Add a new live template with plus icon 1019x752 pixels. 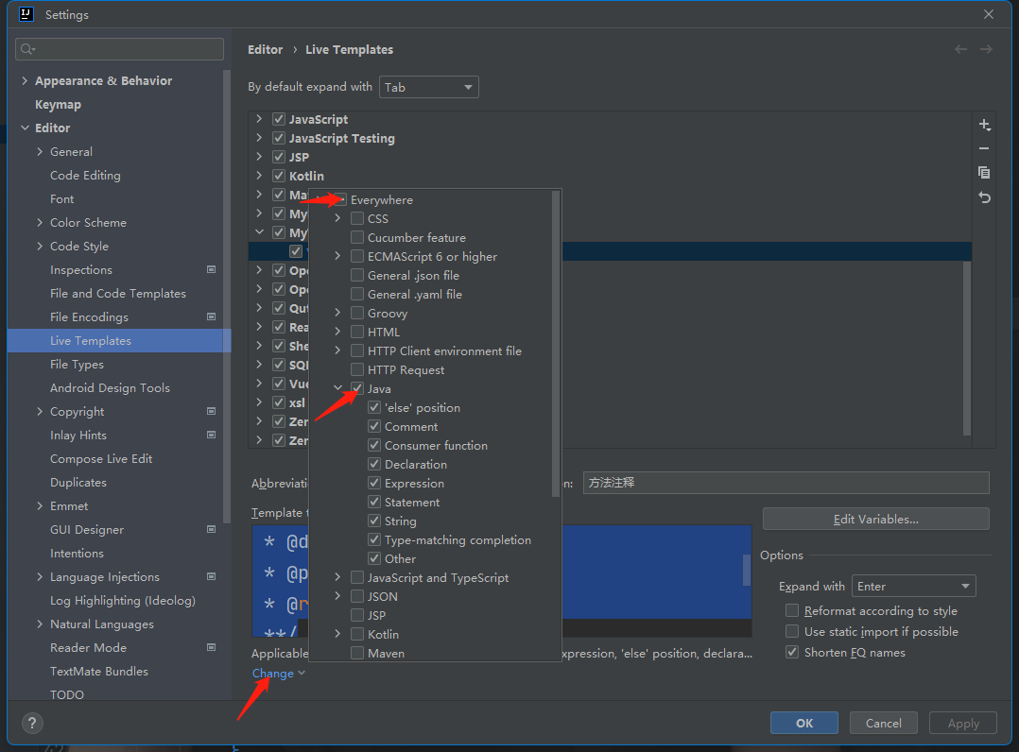[x=985, y=125]
